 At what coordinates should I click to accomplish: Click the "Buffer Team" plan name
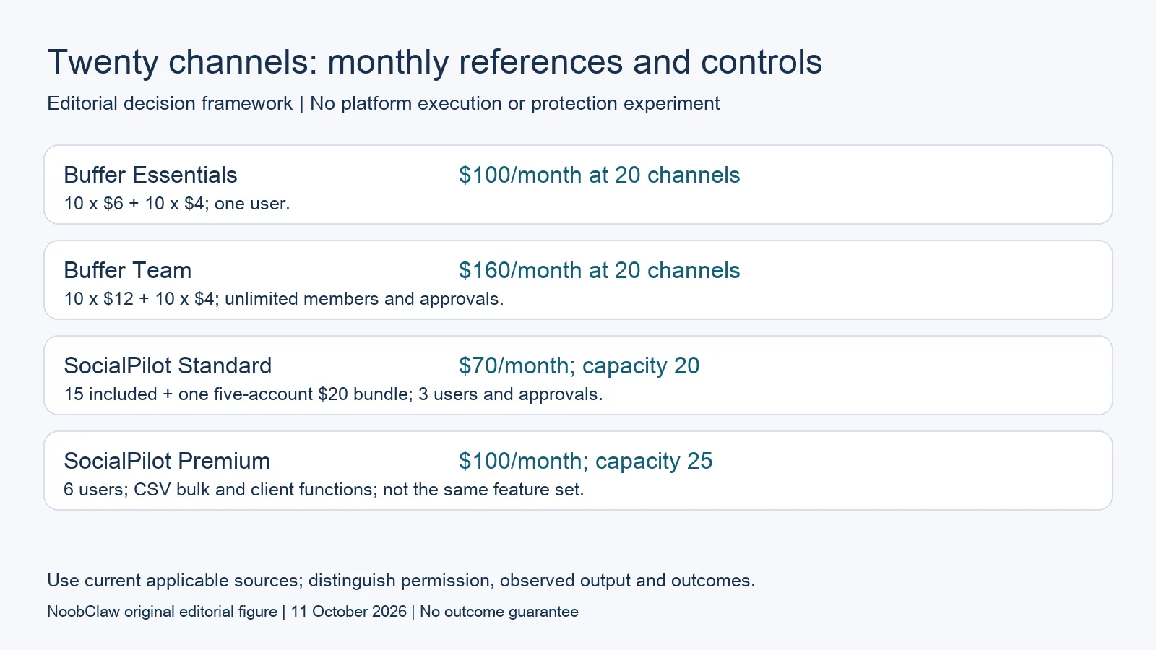click(x=128, y=270)
